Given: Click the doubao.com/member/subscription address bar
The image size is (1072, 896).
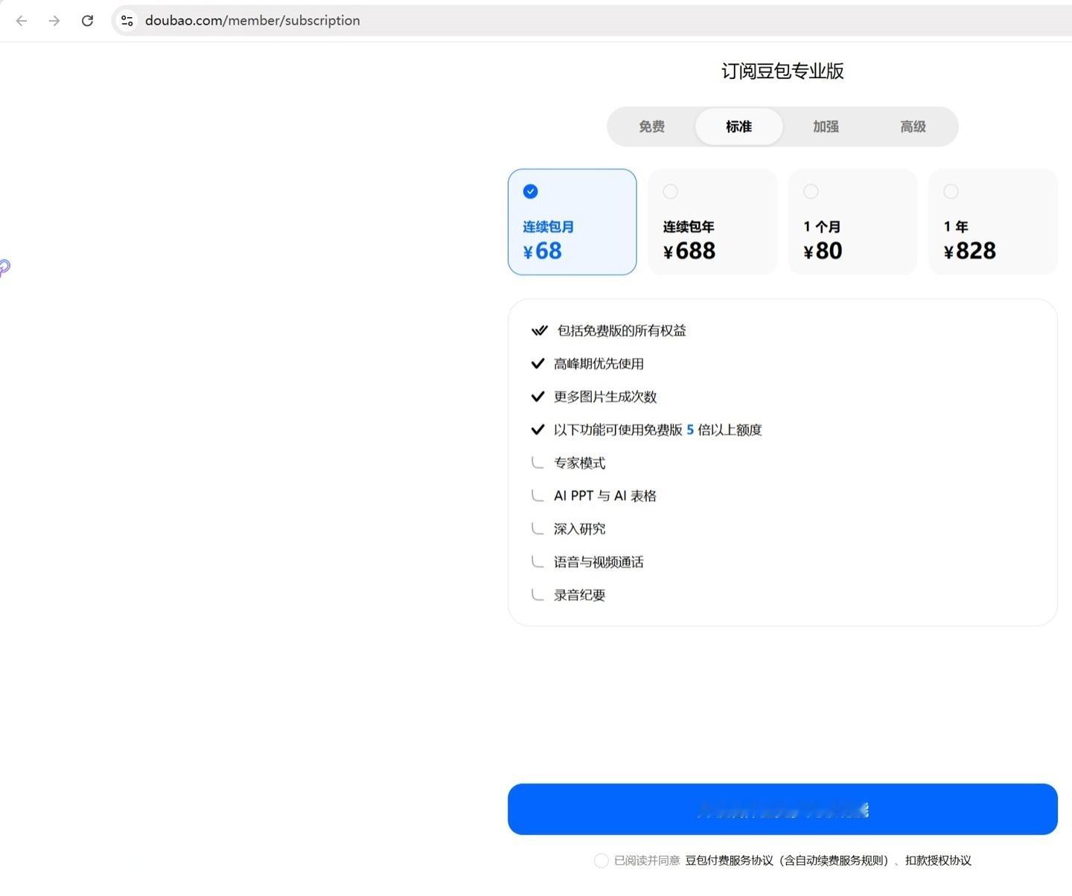Looking at the screenshot, I should click(592, 21).
